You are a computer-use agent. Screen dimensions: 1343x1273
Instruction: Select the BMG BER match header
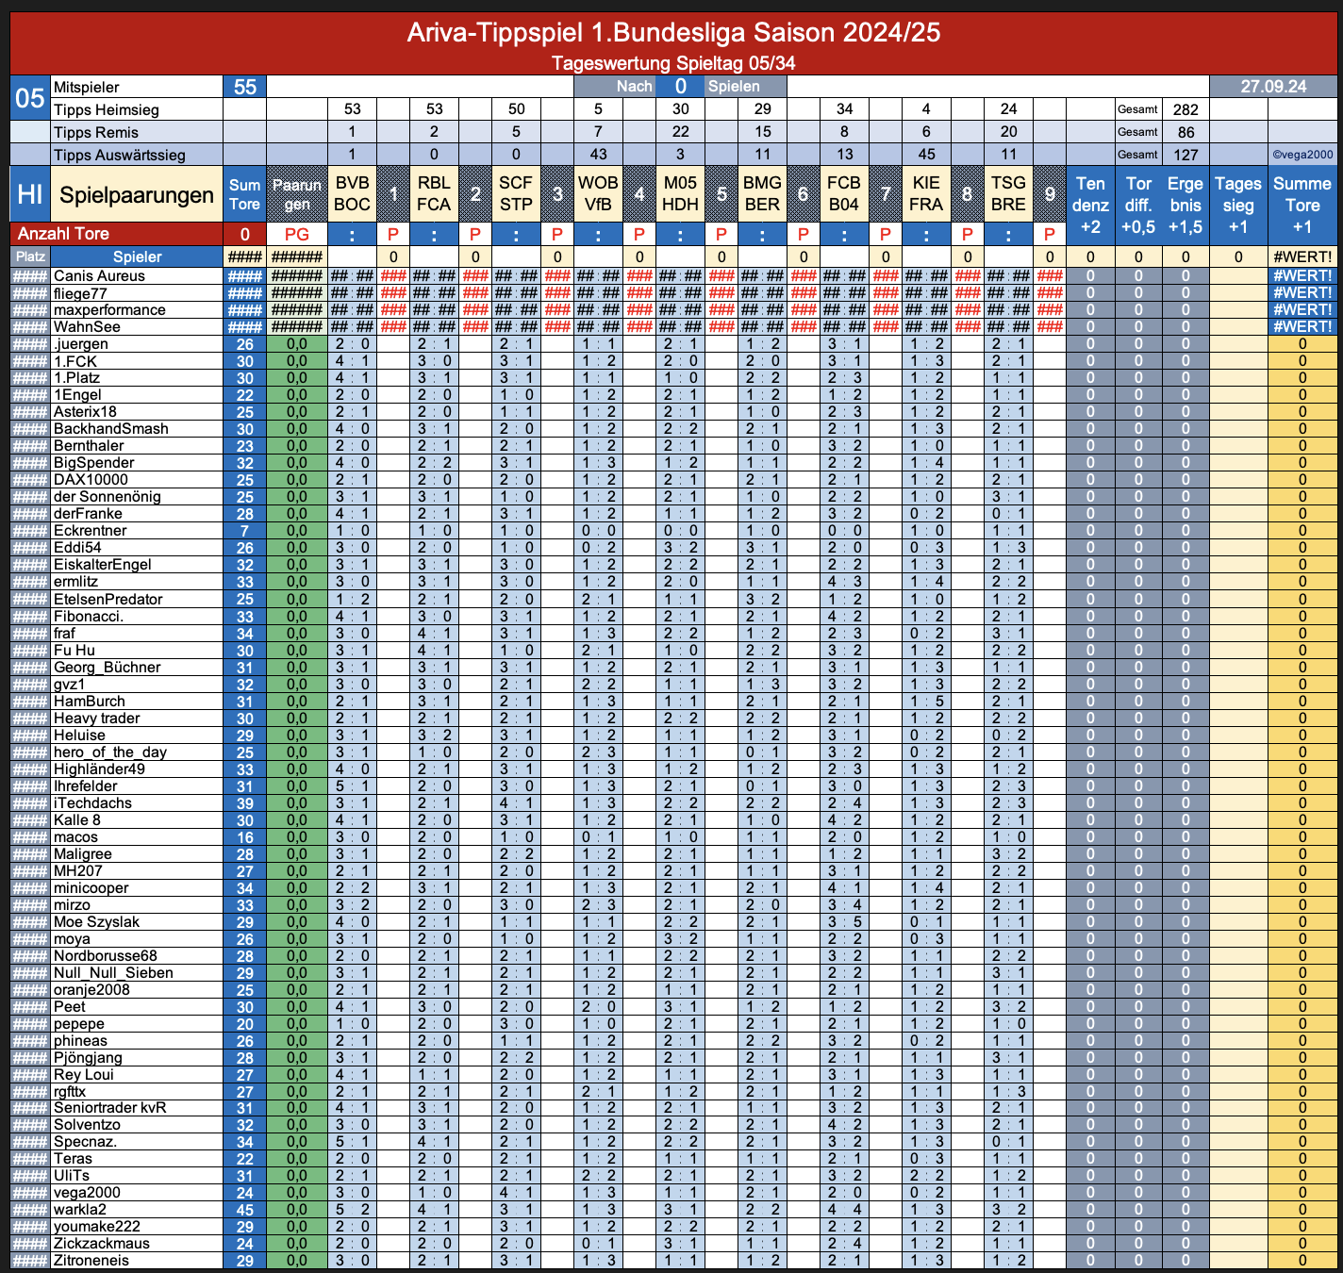pyautogui.click(x=762, y=194)
